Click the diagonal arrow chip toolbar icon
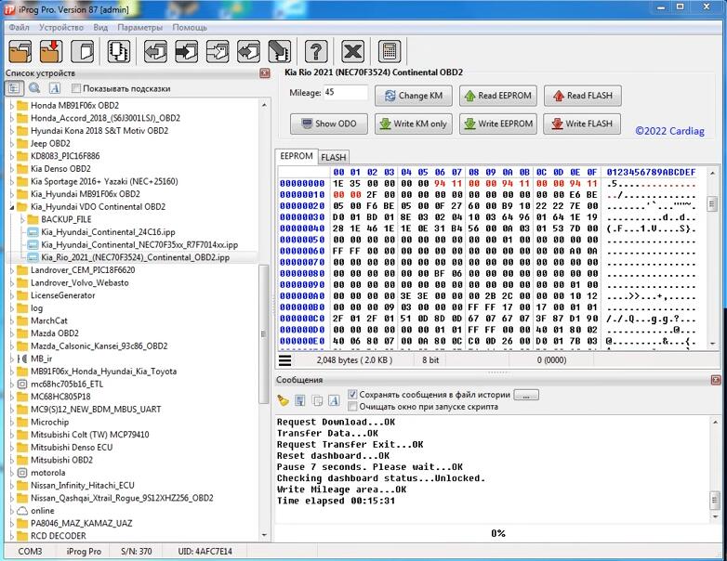This screenshot has width=727, height=561. [280, 51]
